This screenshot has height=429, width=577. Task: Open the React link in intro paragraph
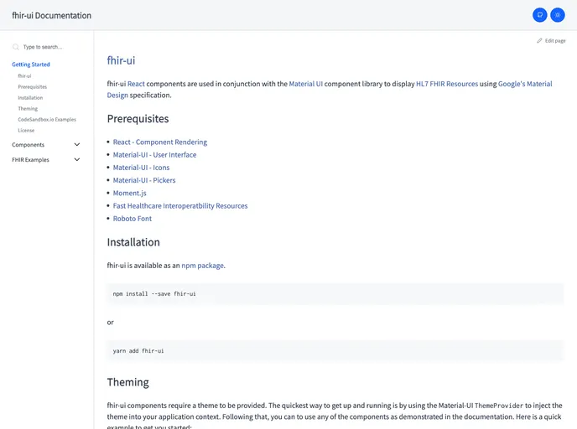(x=136, y=84)
